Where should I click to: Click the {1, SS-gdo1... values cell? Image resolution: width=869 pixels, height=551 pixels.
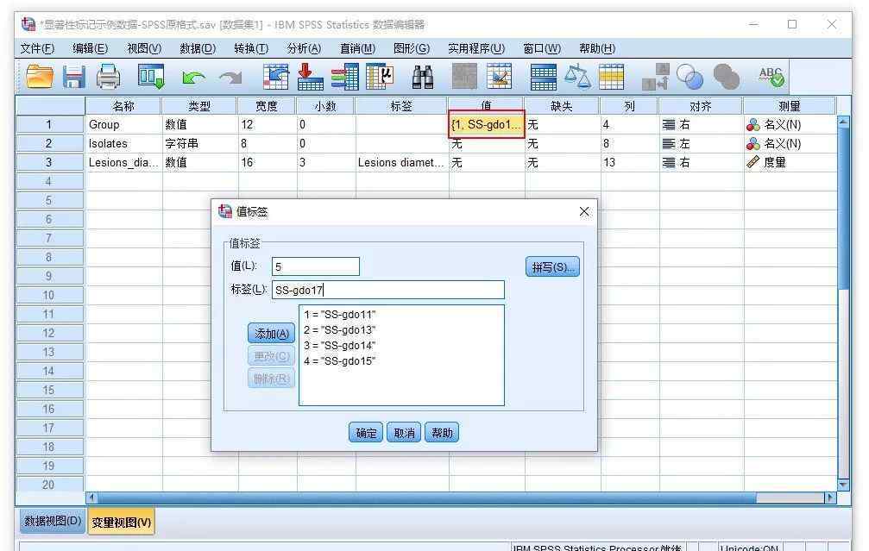[x=487, y=124]
